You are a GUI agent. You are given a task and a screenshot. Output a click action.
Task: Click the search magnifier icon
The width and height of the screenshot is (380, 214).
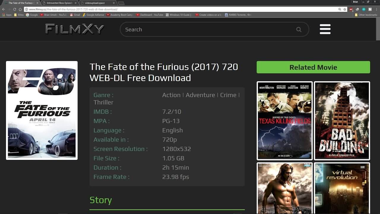299,29
